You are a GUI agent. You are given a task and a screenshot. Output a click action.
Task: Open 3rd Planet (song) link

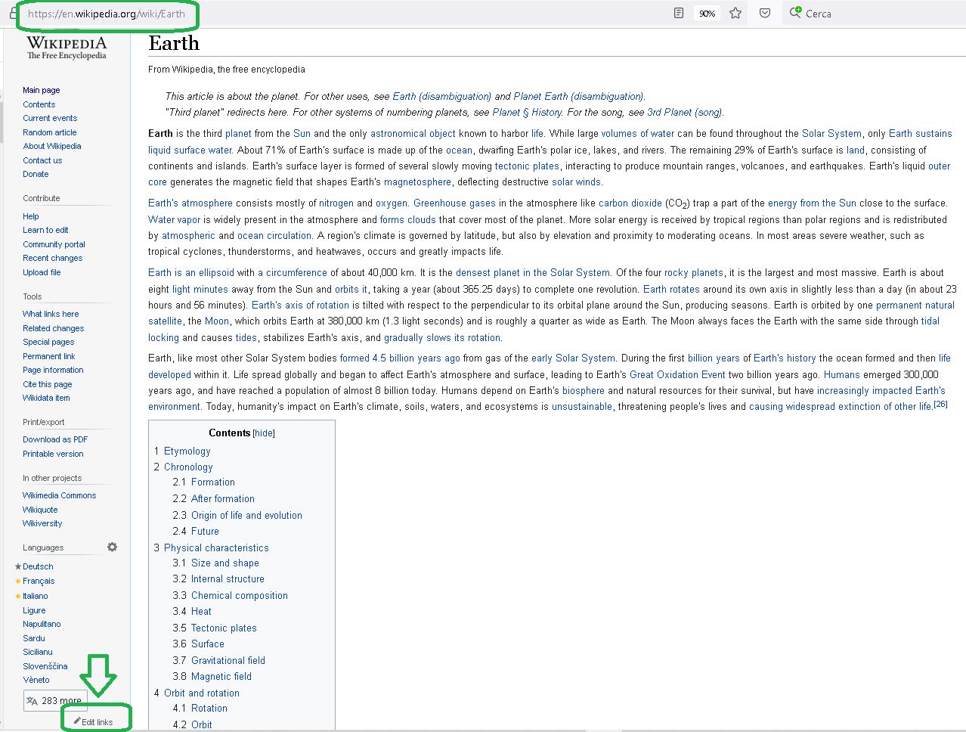(x=685, y=112)
